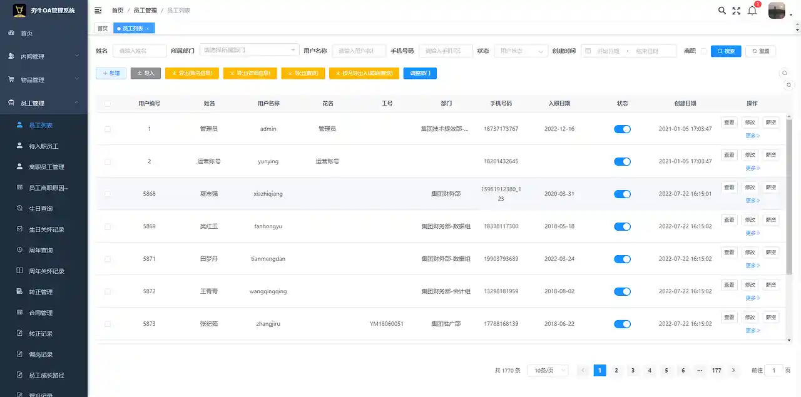This screenshot has width=801, height=397.
Task: Click the header search magnifier icon
Action: 722,11
